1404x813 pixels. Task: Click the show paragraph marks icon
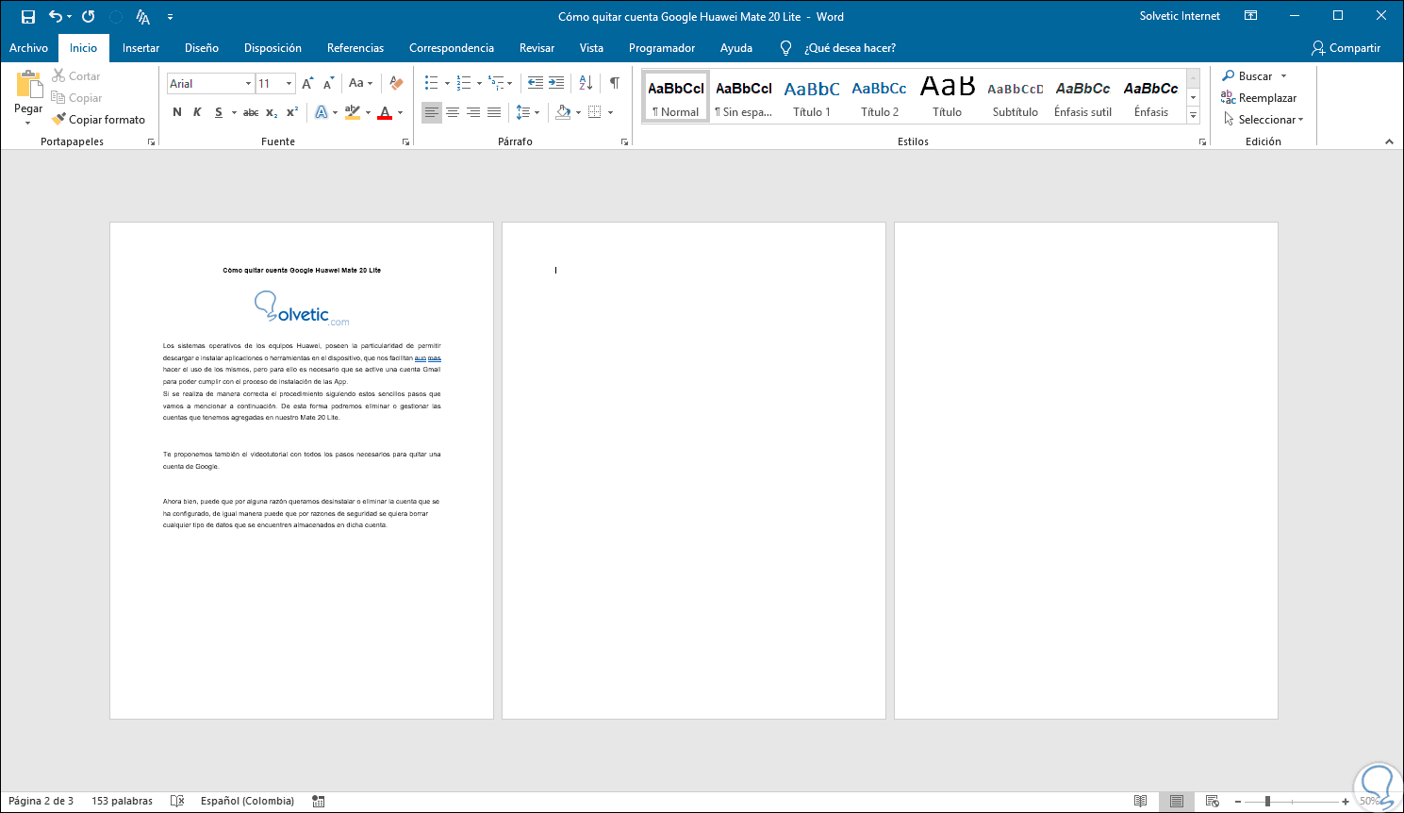click(x=614, y=83)
